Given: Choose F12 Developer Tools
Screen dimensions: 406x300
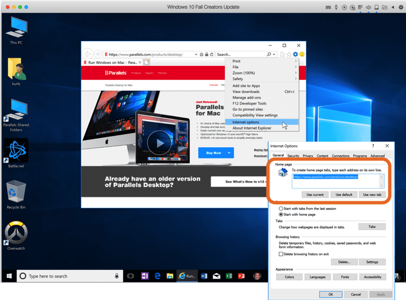Looking at the screenshot, I should click(x=262, y=104).
